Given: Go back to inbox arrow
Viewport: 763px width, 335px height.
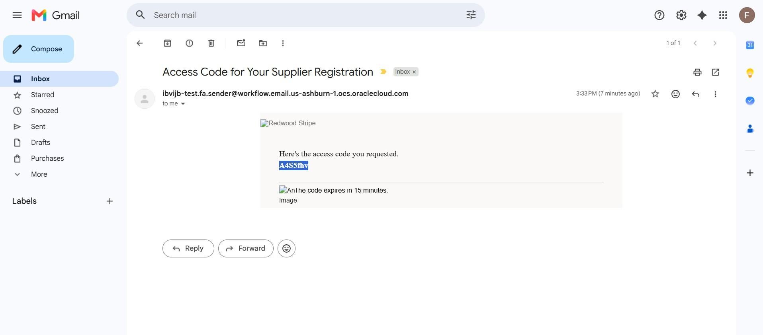Looking at the screenshot, I should (139, 43).
